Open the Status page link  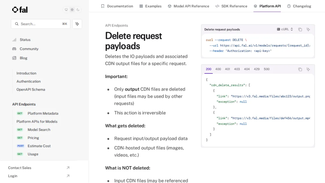[25, 40]
